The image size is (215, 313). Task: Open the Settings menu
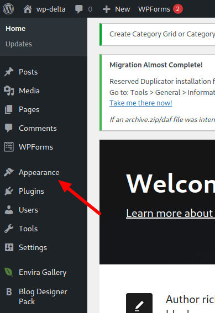(33, 247)
